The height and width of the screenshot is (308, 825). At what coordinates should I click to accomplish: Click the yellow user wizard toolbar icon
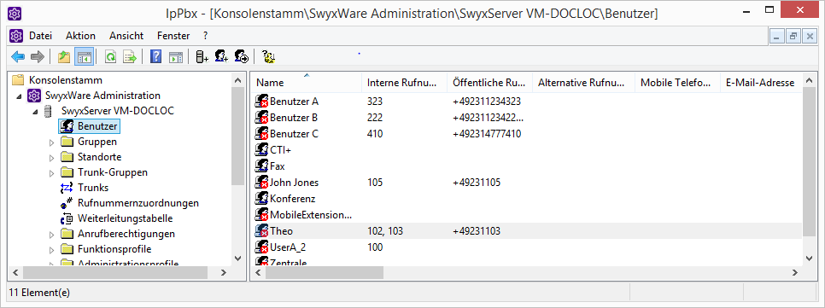point(269,57)
